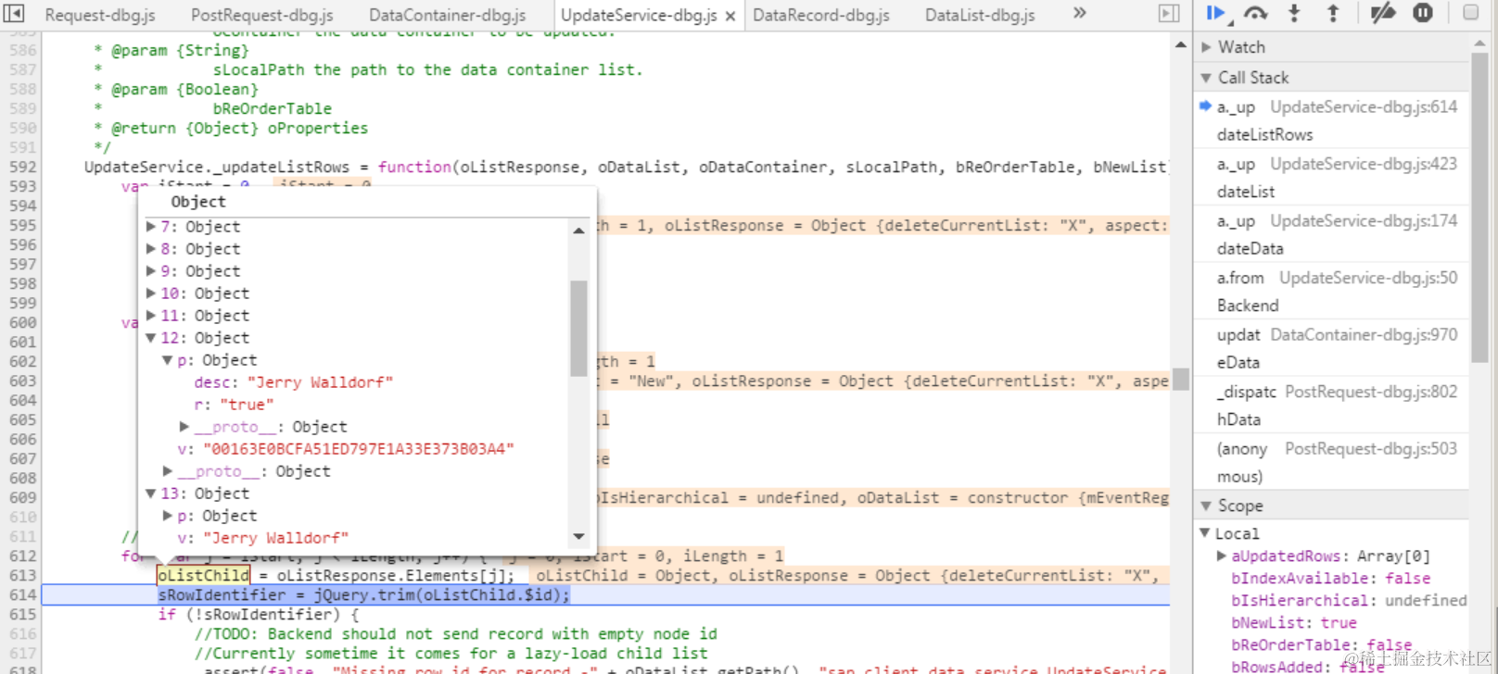Screen dimensions: 1498x674
Task: Expand item 9 Object in popup
Action: pos(151,271)
